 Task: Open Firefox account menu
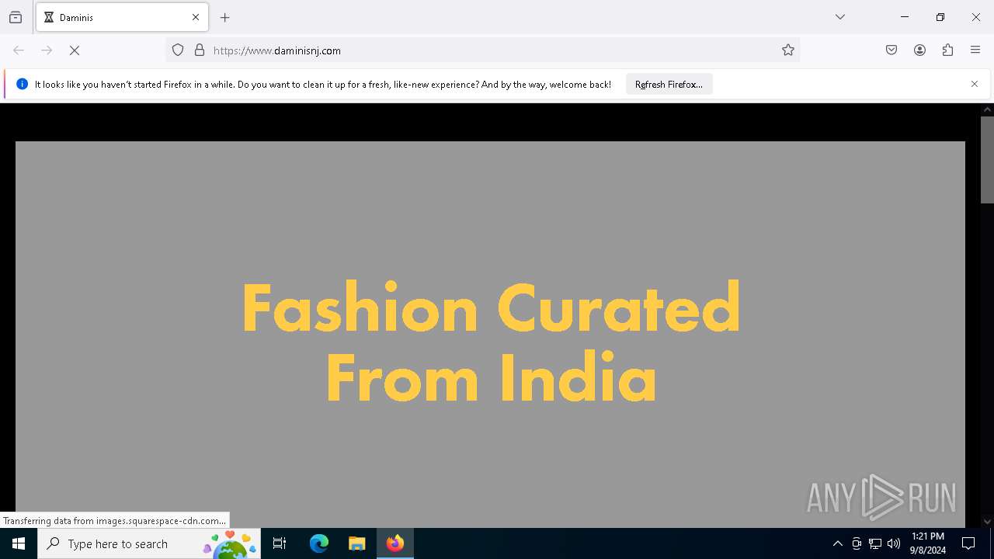pyautogui.click(x=919, y=50)
